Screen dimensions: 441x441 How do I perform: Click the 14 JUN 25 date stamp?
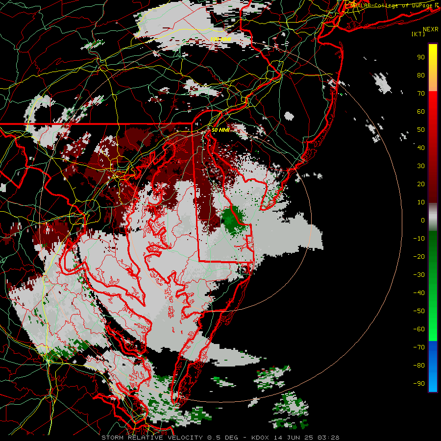click(294, 438)
